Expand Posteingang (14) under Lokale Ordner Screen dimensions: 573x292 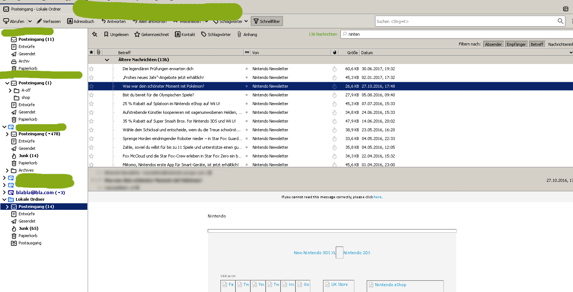(x=7, y=207)
